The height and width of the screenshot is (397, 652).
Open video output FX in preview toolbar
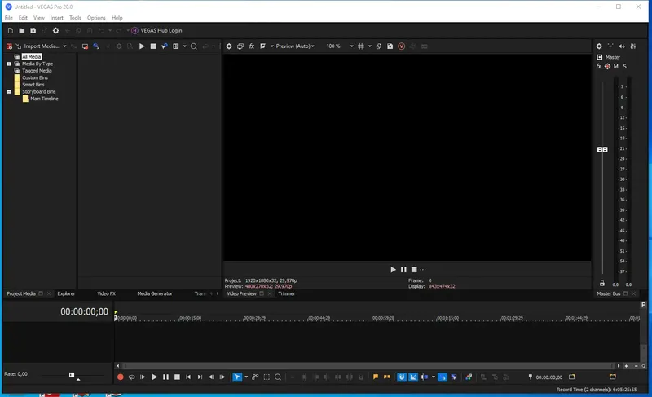click(252, 46)
